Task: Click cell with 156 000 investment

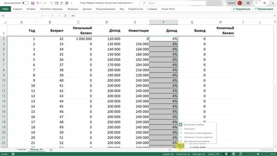Action: 135,44
